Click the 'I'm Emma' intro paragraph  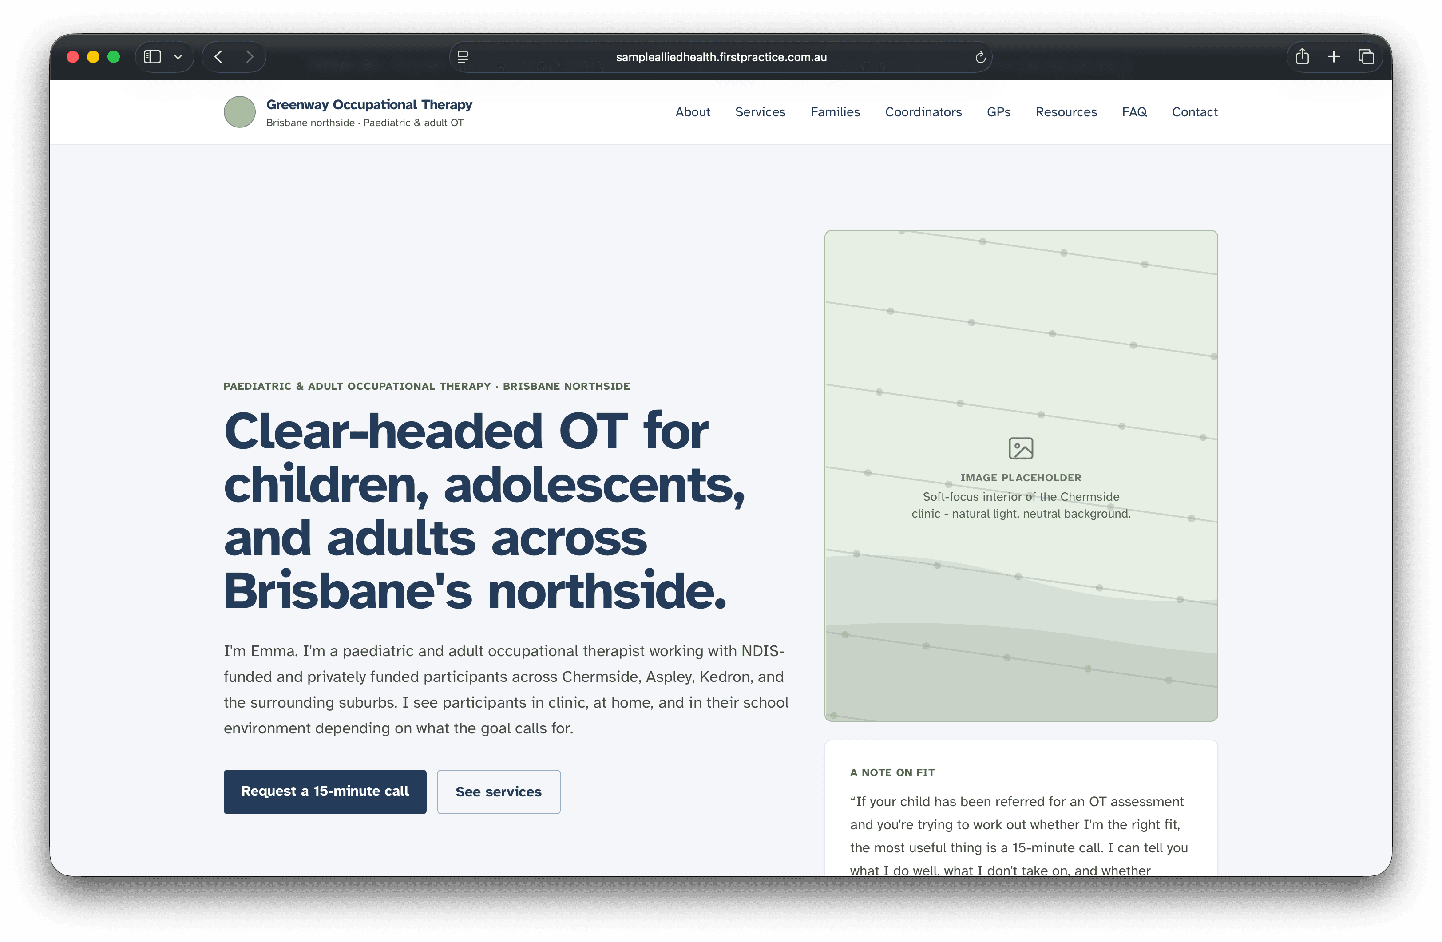[506, 689]
